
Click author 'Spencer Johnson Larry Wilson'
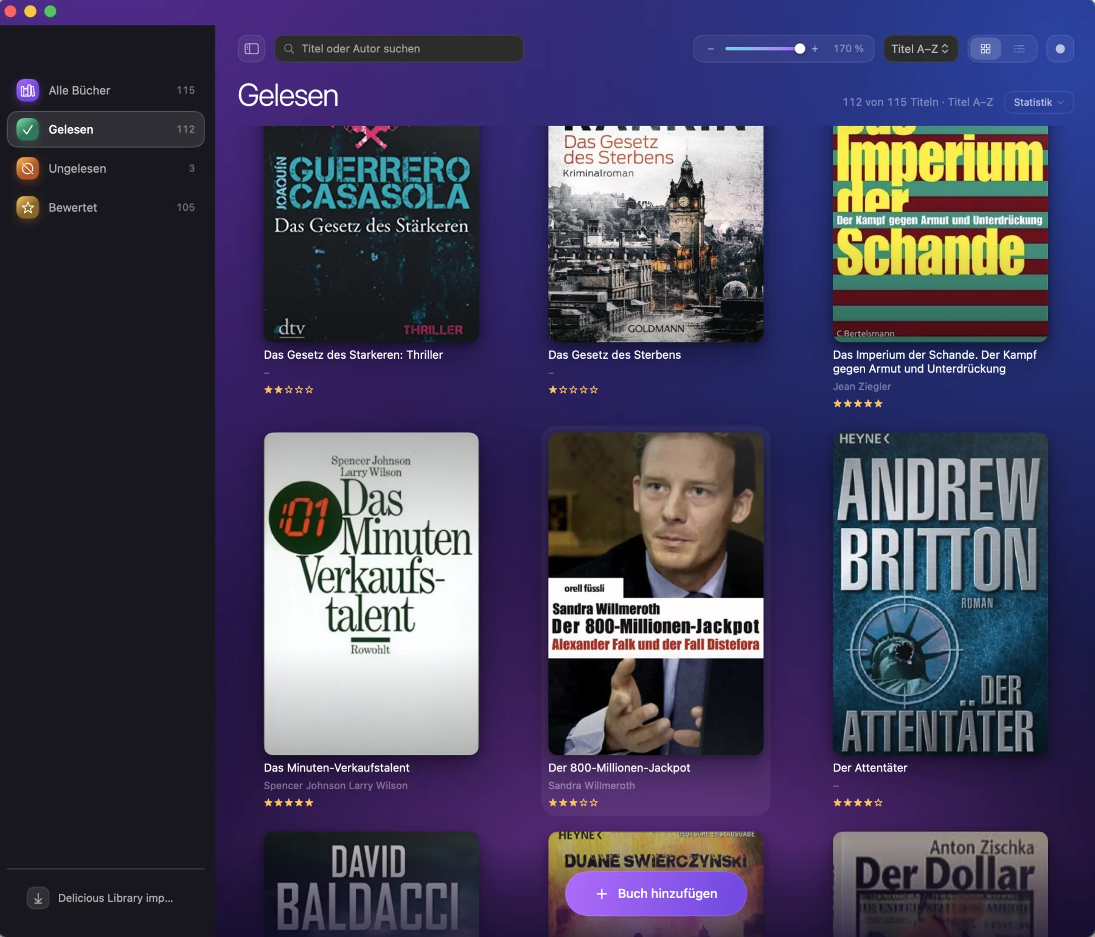pyautogui.click(x=336, y=786)
